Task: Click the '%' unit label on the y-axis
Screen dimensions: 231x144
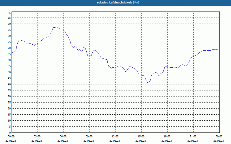Action: [9, 13]
